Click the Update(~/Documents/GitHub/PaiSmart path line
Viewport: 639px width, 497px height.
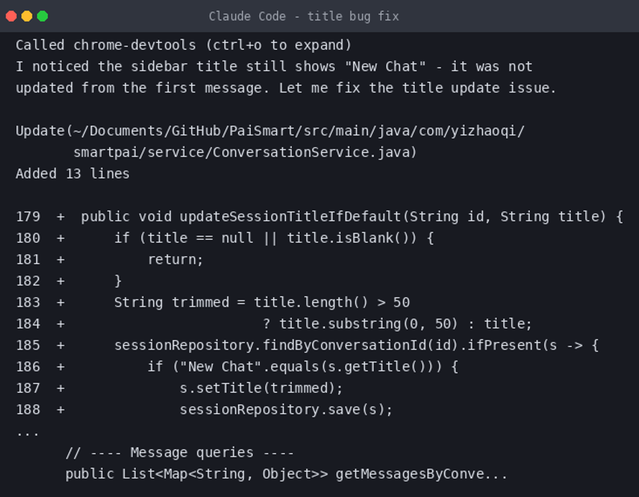[x=270, y=131]
